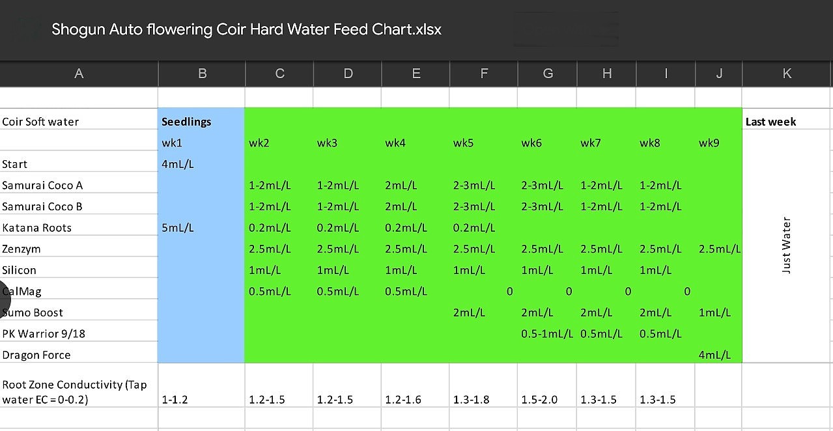Select column A header
833x431 pixels.
tap(79, 74)
